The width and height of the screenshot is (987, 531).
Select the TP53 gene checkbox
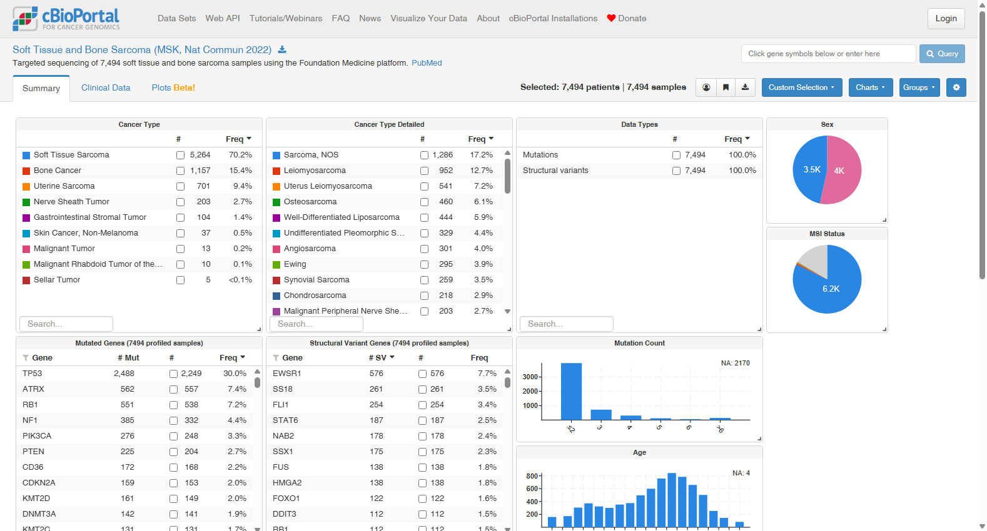[173, 374]
